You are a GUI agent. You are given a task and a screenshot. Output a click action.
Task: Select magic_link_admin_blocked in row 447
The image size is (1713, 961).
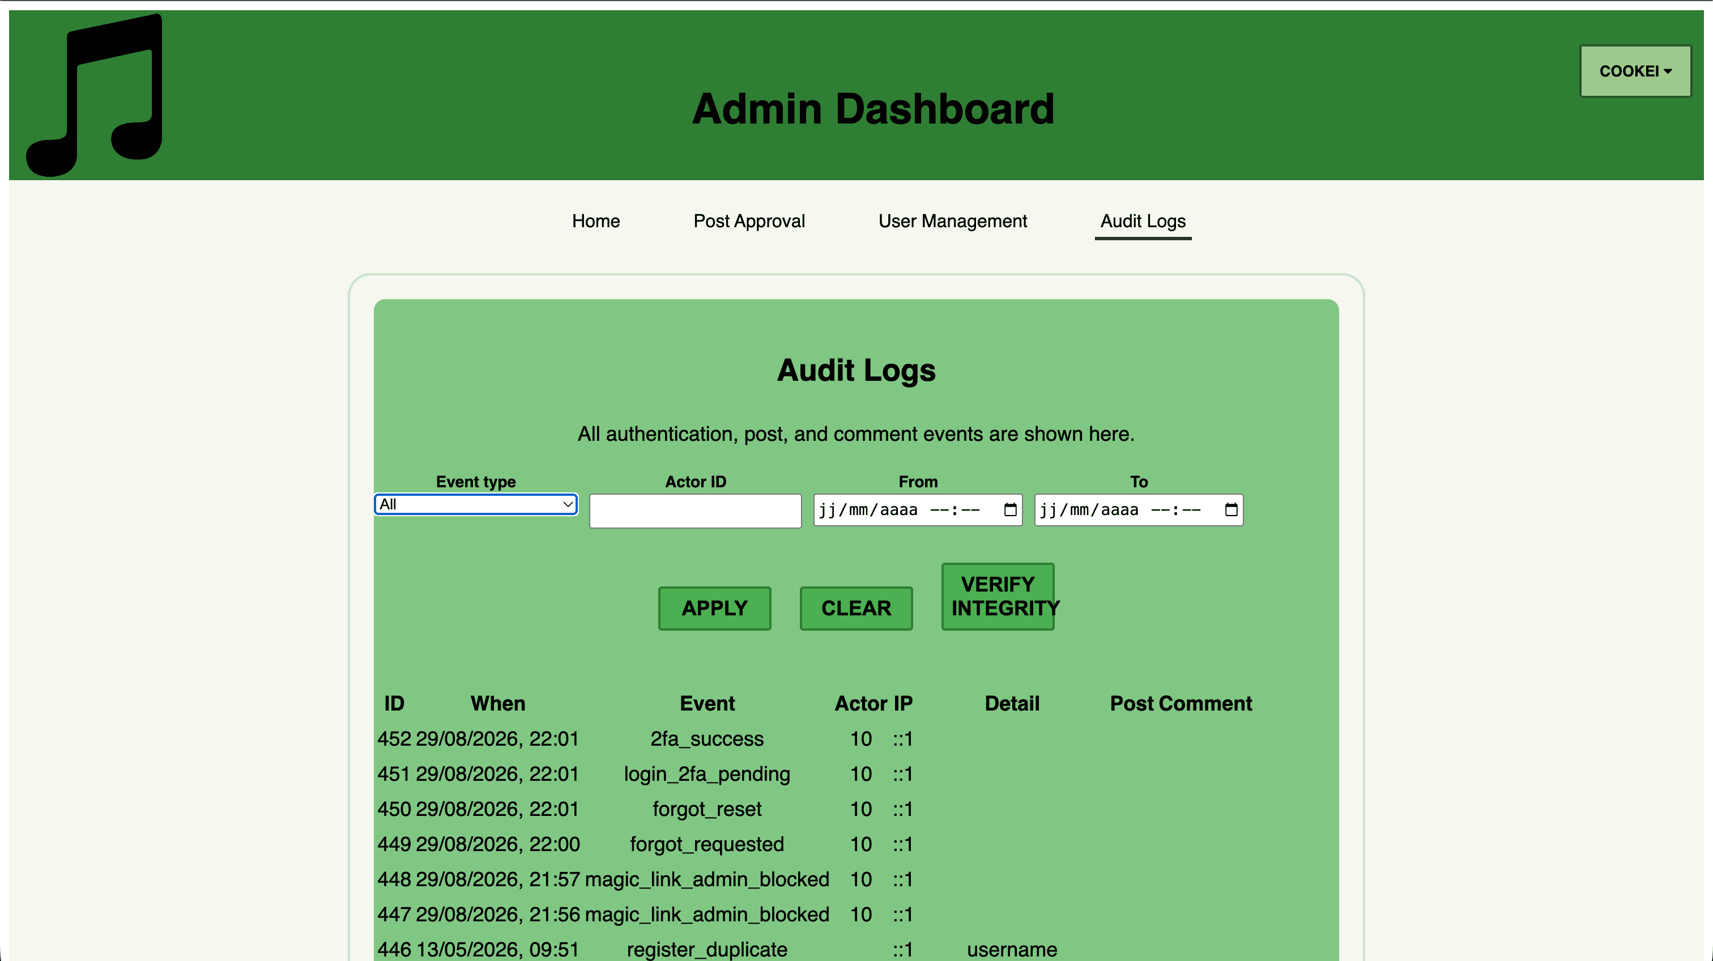tap(707, 915)
